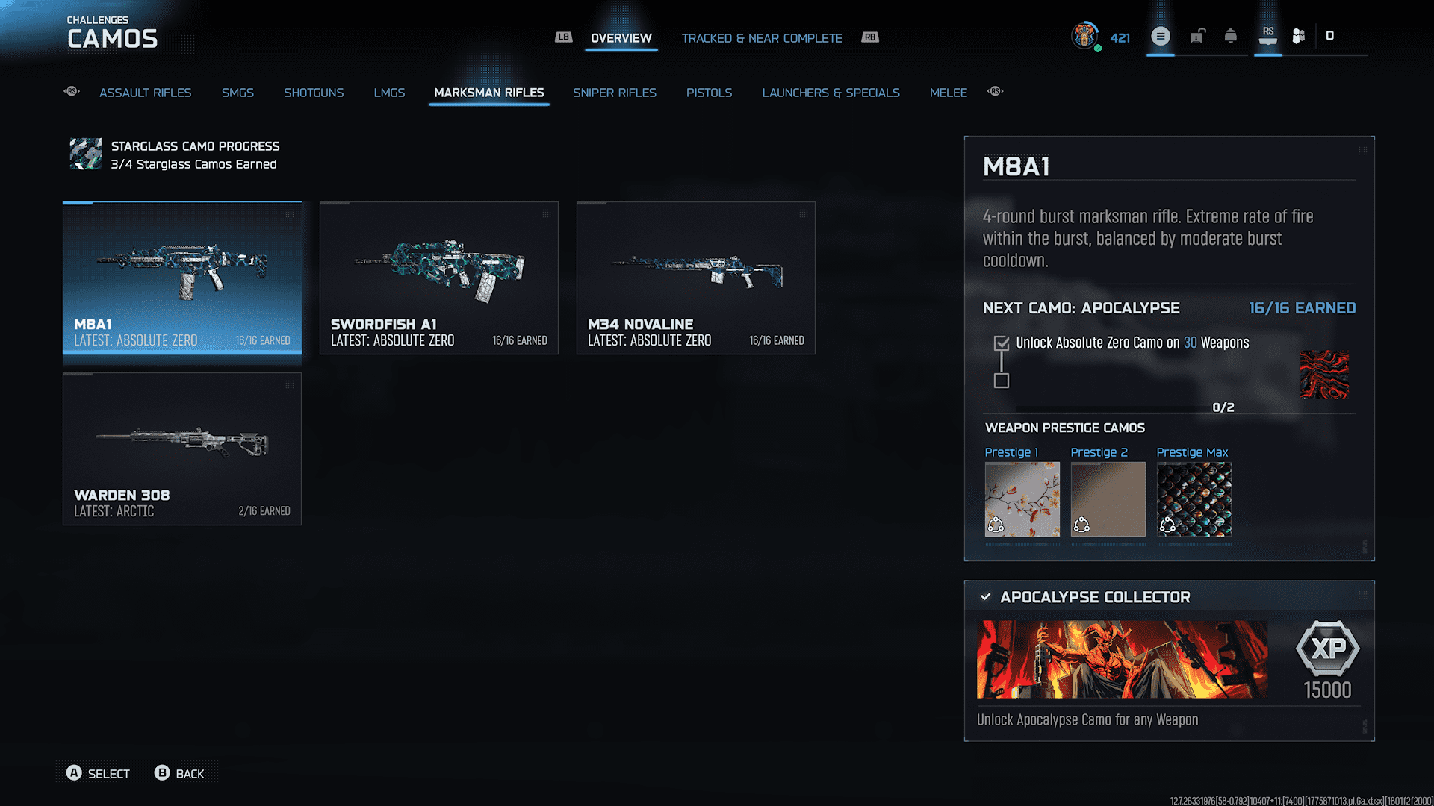Toggle the Absolute Zero challenge checkbox
The image size is (1434, 806).
click(x=1002, y=343)
